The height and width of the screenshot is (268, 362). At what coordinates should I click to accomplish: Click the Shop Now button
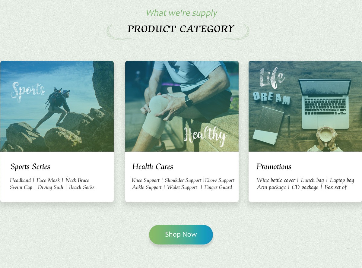point(181,235)
